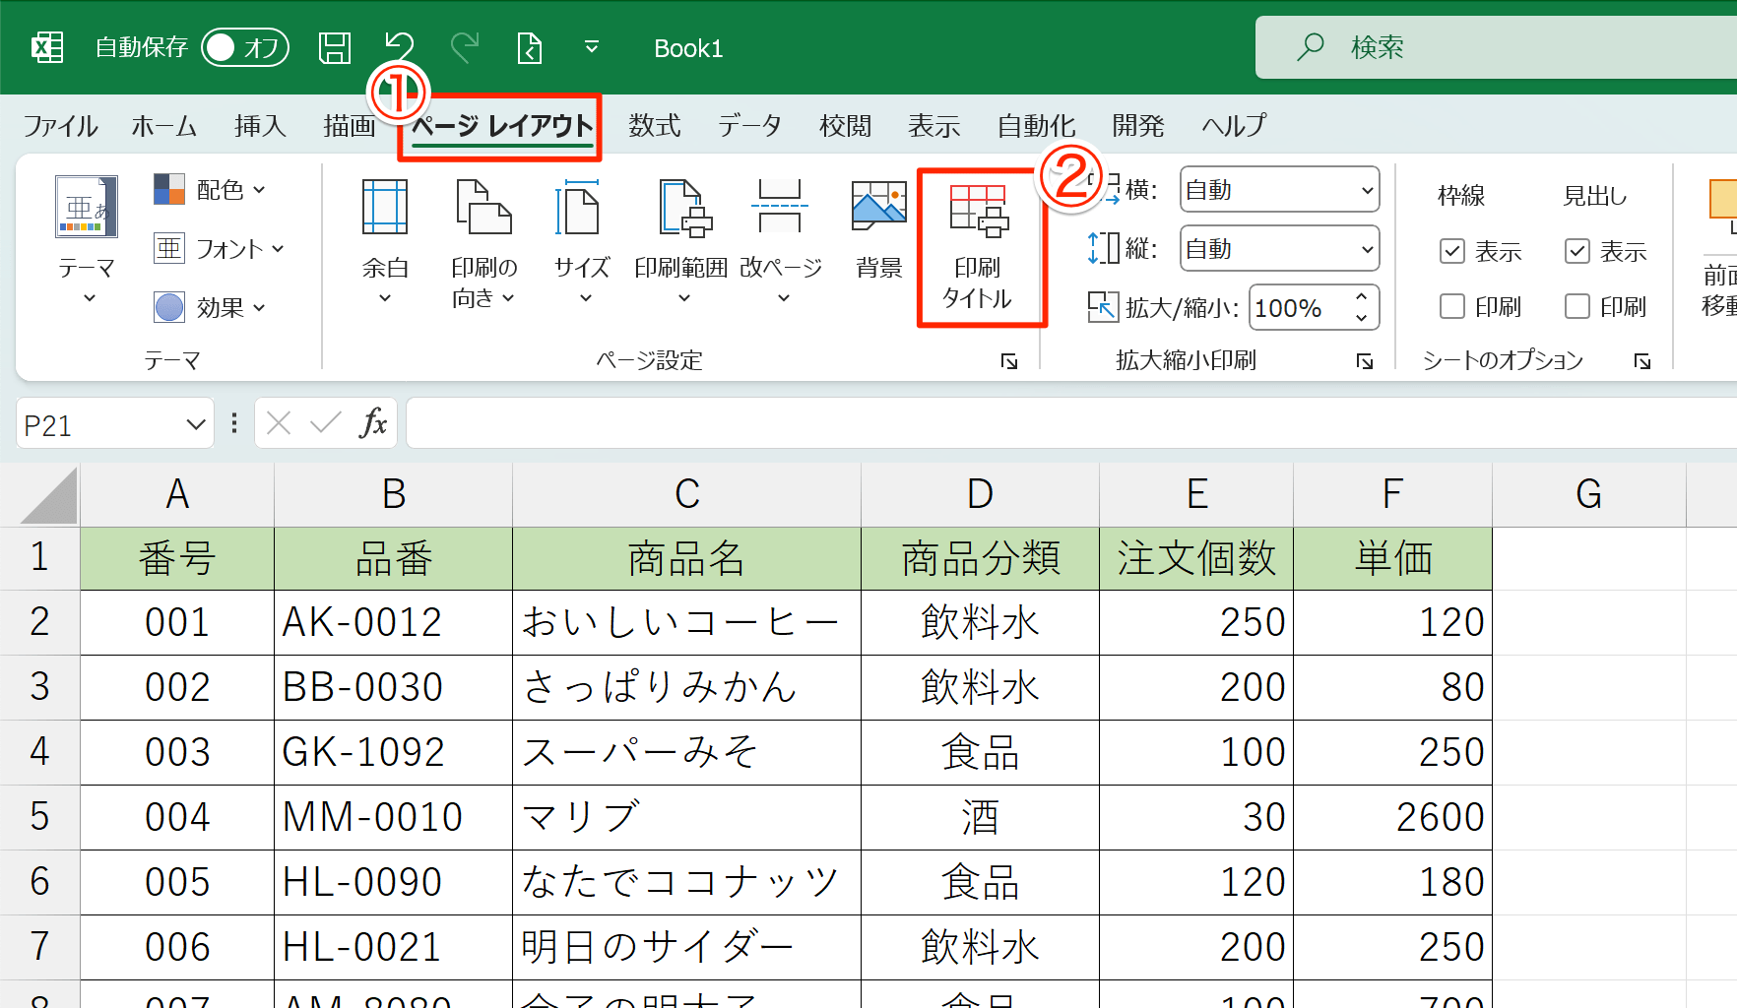Uncheck 見出し 表示 headings view checkbox
The image size is (1737, 1008).
pyautogui.click(x=1577, y=252)
